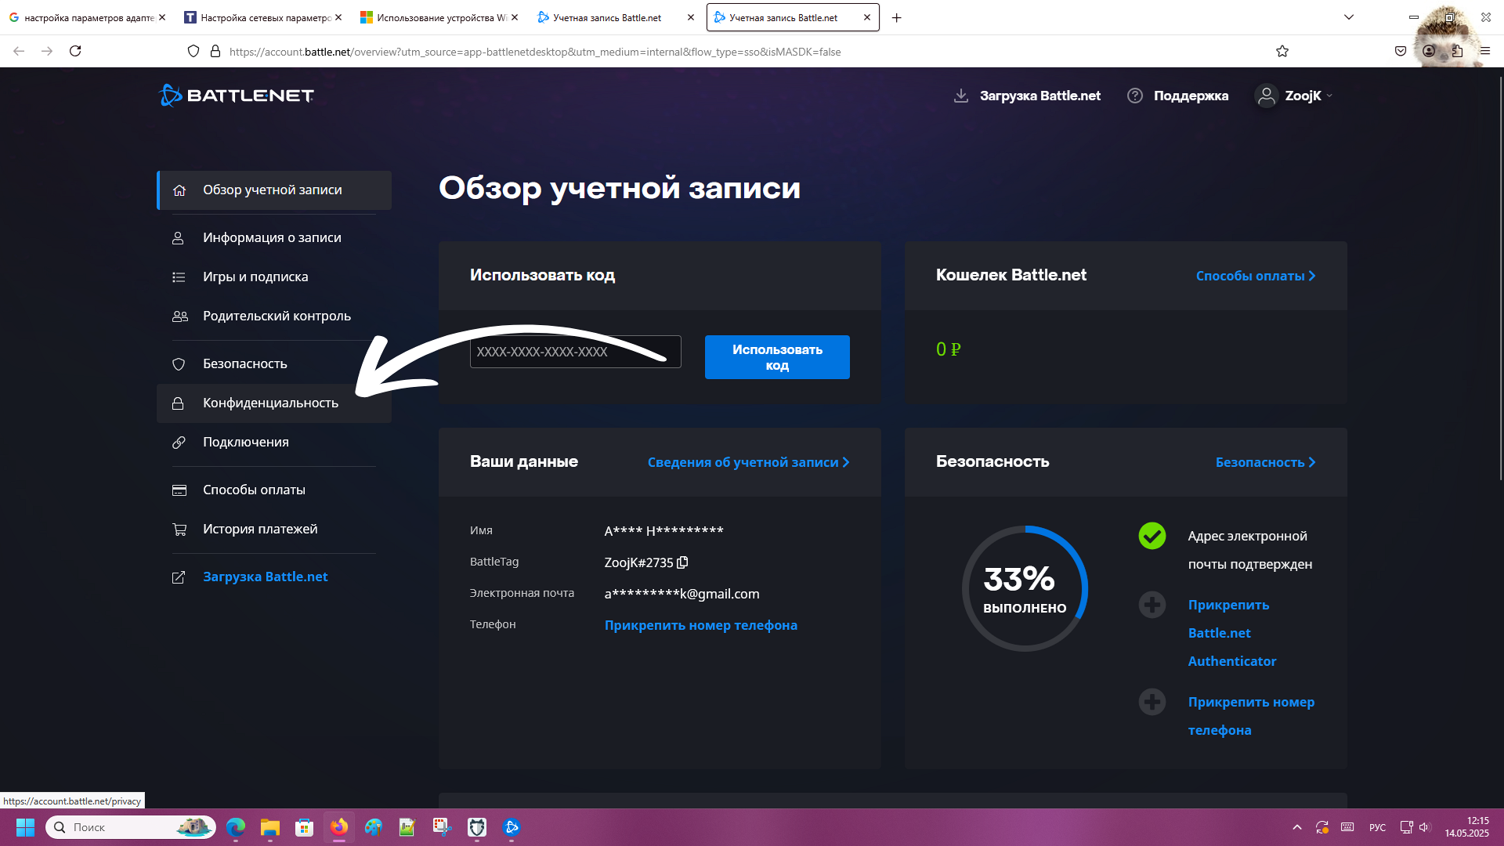Open Безопасность link in security card

click(x=1265, y=462)
